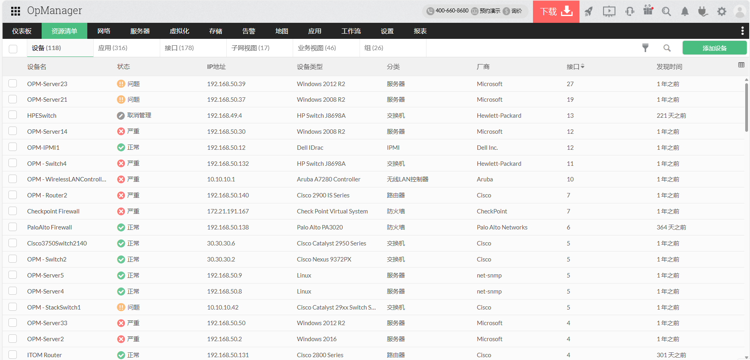Sort by the 接口 column arrow
Viewport: 750px width, 360px height.
click(583, 66)
